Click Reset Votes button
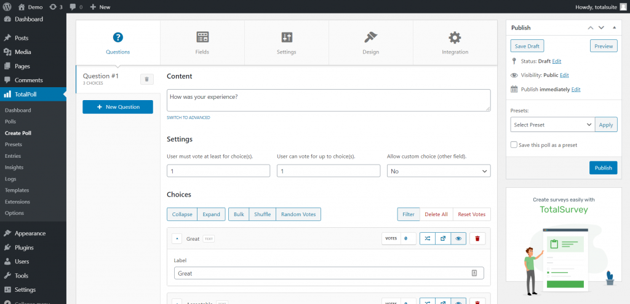Image resolution: width=630 pixels, height=304 pixels. click(472, 214)
